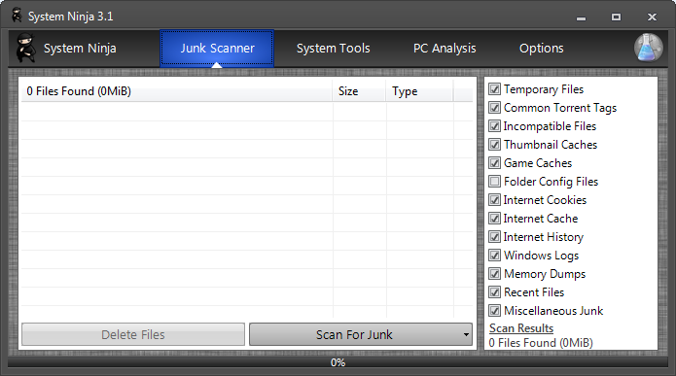Open the Scan For Junk dropdown arrow
This screenshot has width=676, height=376.
[466, 334]
